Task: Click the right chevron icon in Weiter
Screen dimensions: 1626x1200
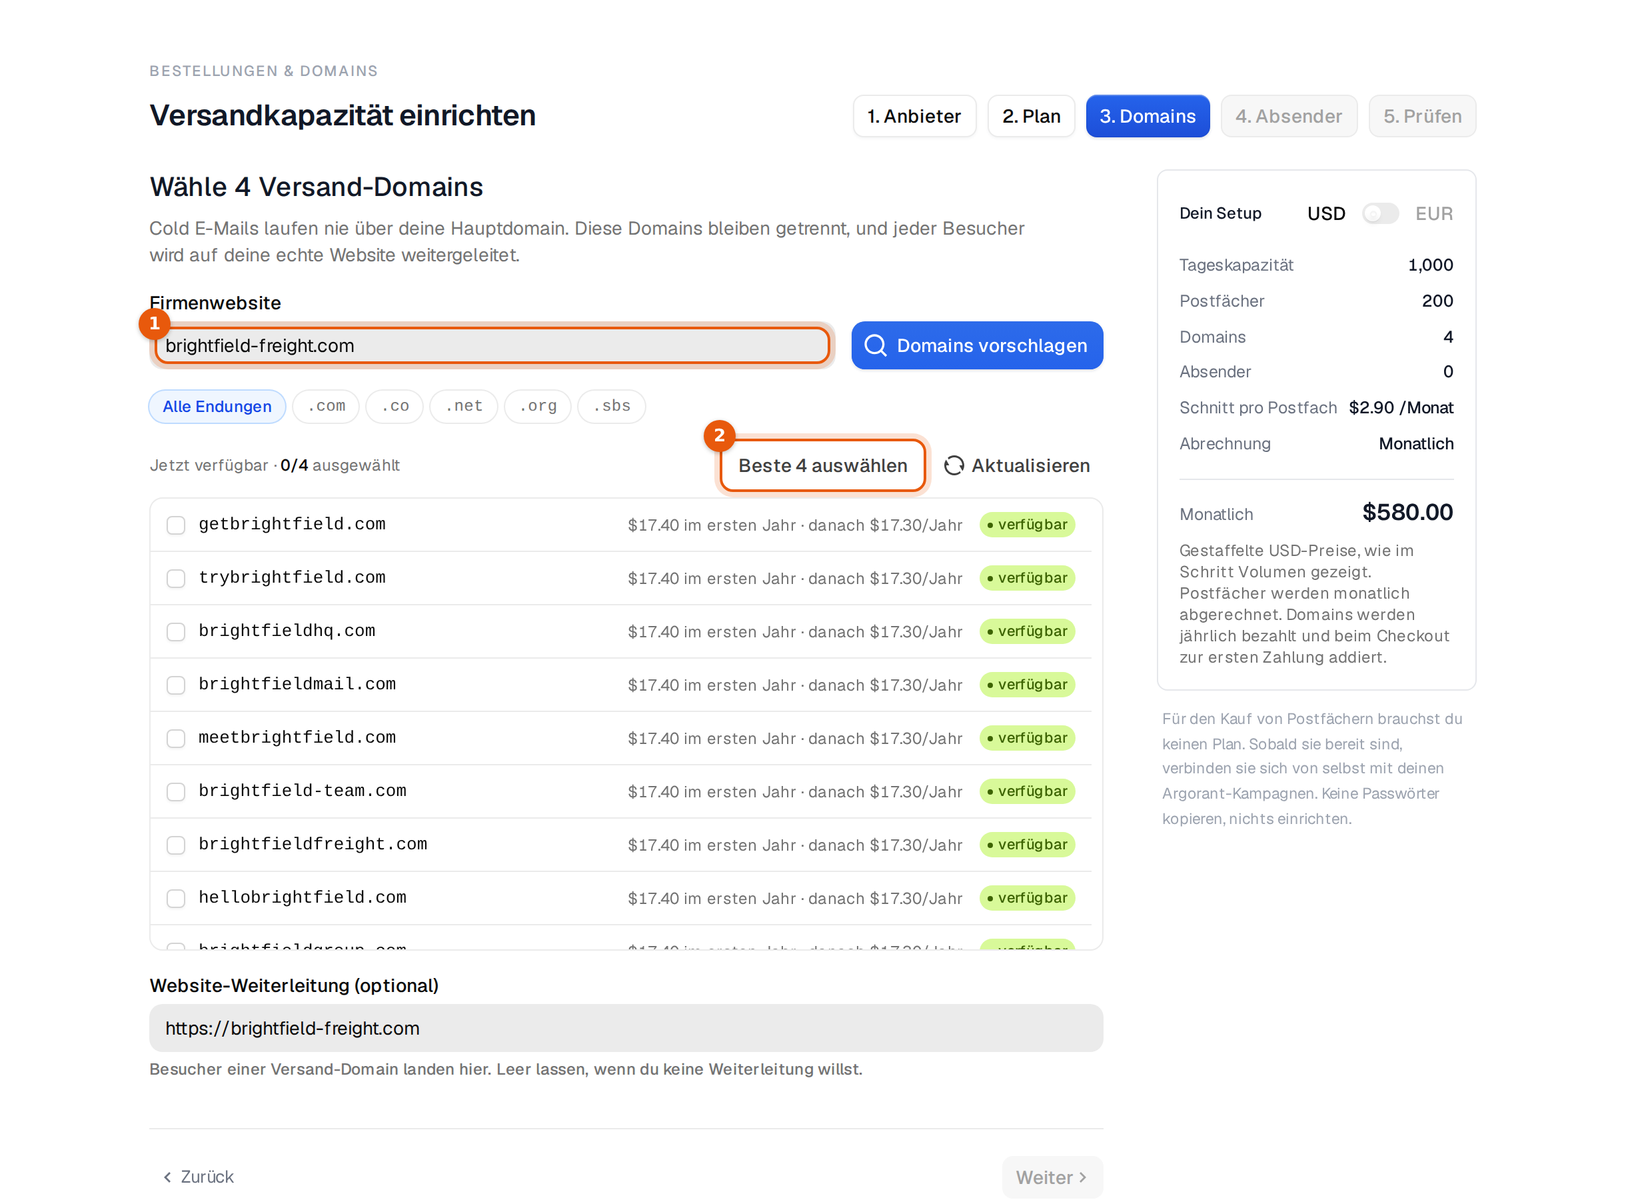Action: [1082, 1177]
